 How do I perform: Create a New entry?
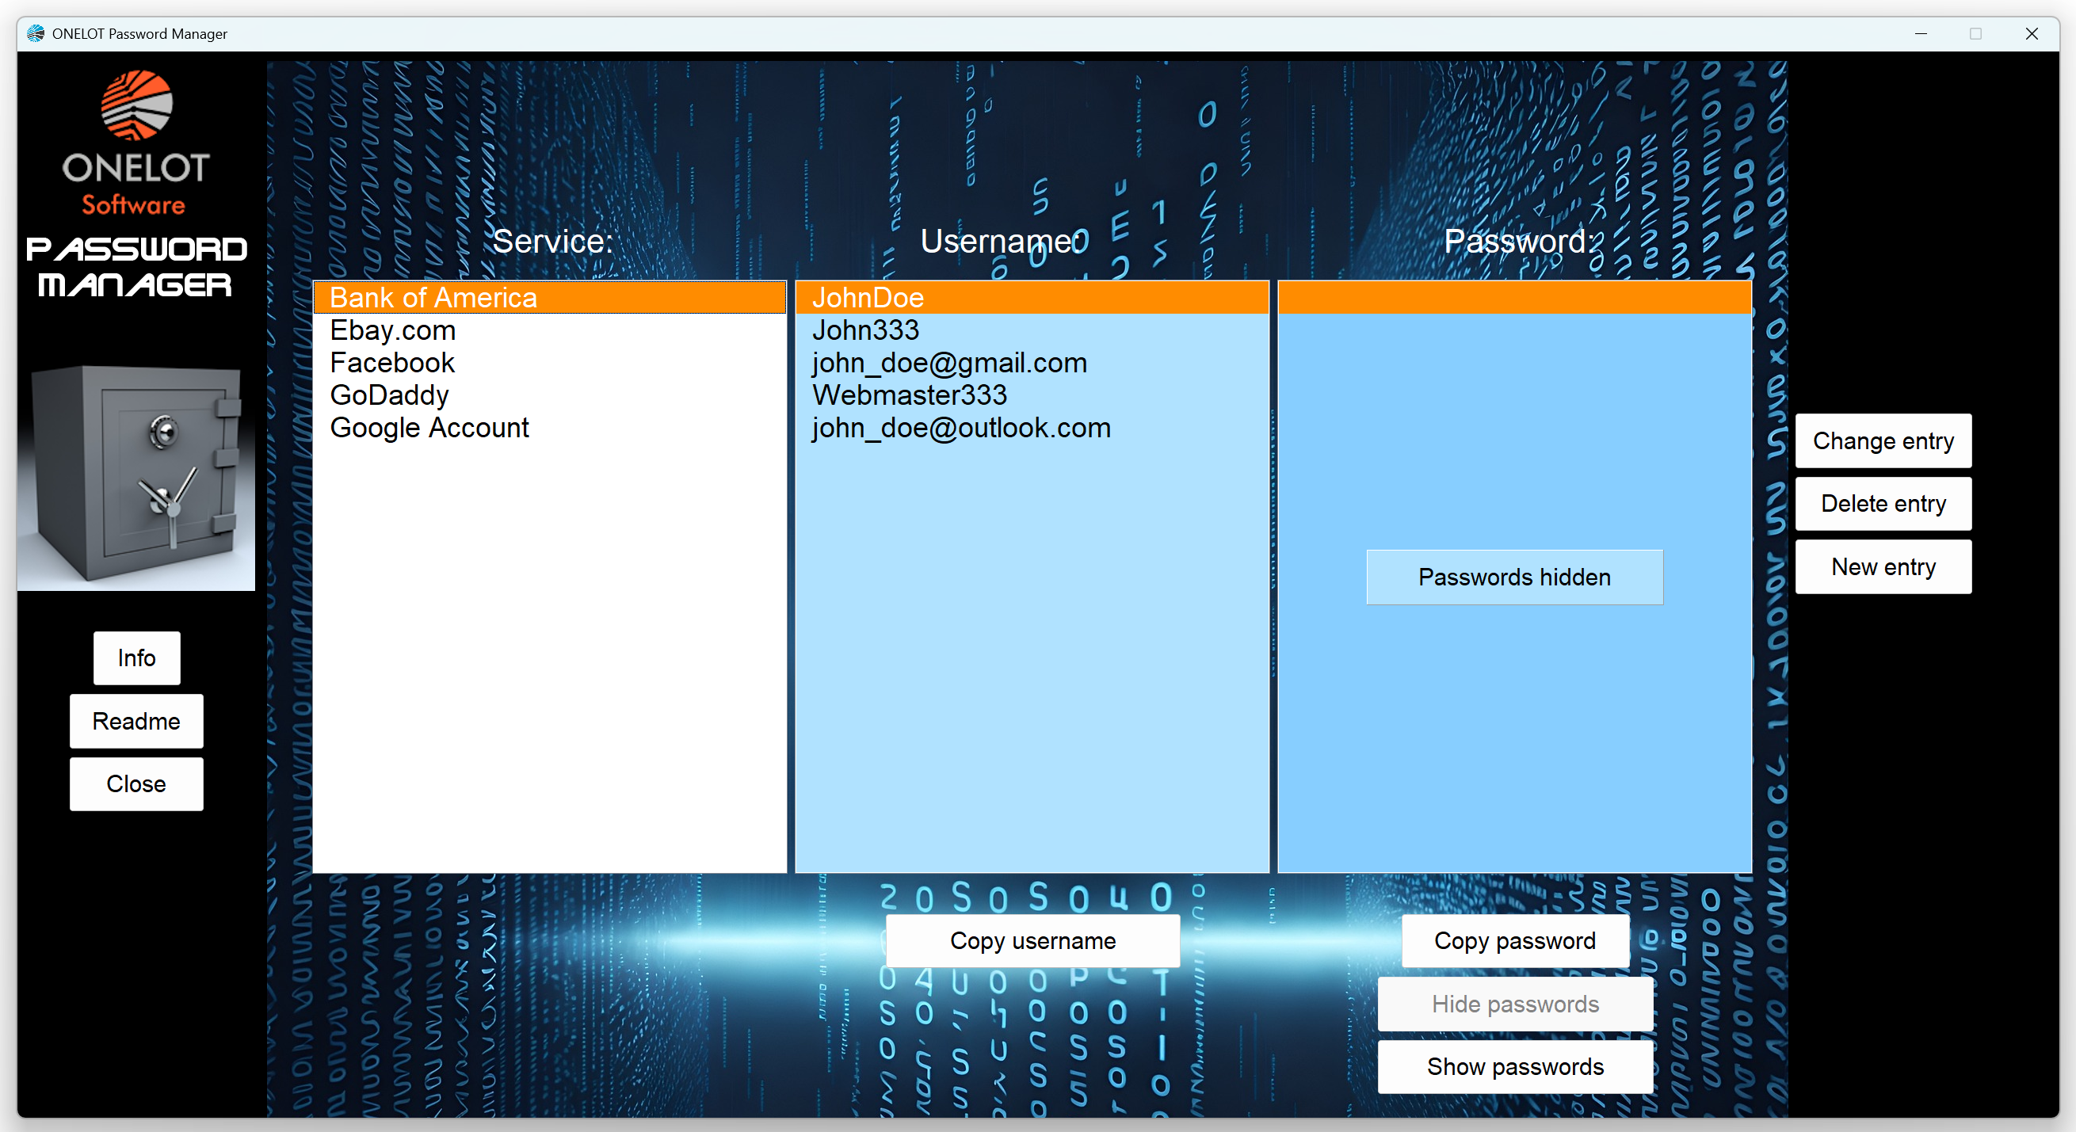point(1883,566)
